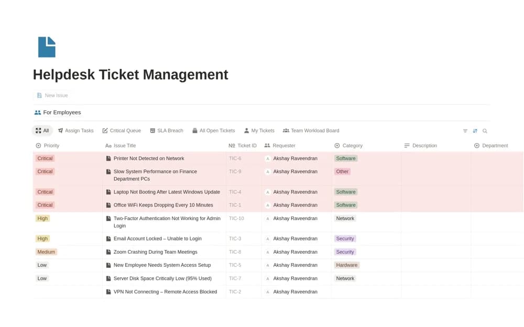Click requester avatar in TIC-6 row

pos(267,159)
